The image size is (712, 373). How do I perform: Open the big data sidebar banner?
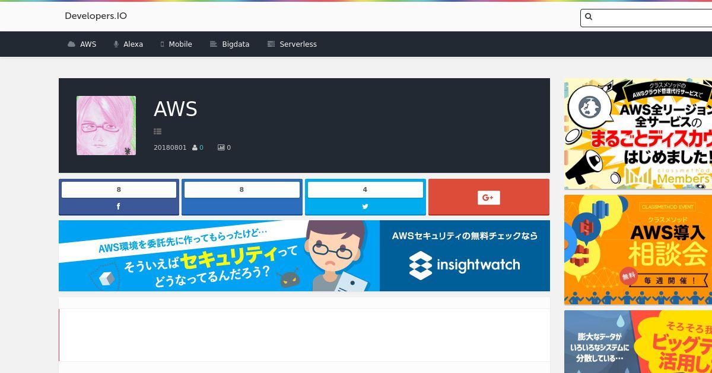(x=638, y=342)
